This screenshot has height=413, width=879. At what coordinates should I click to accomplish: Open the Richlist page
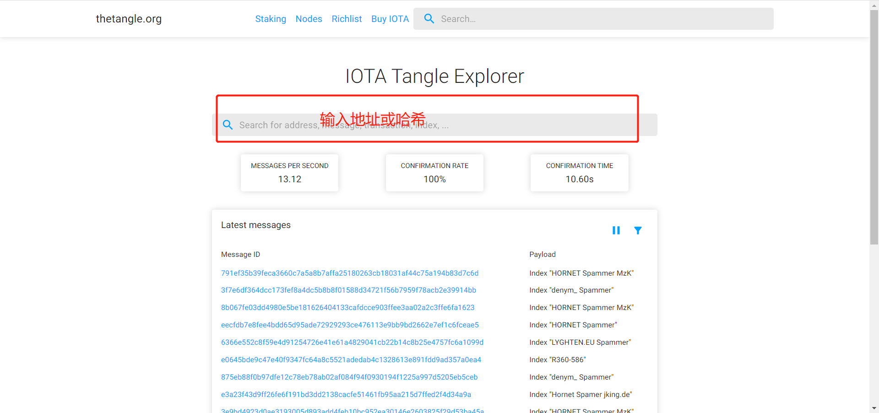(x=347, y=19)
